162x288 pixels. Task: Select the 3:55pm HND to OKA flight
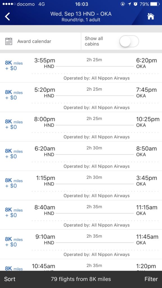[x=81, y=68]
